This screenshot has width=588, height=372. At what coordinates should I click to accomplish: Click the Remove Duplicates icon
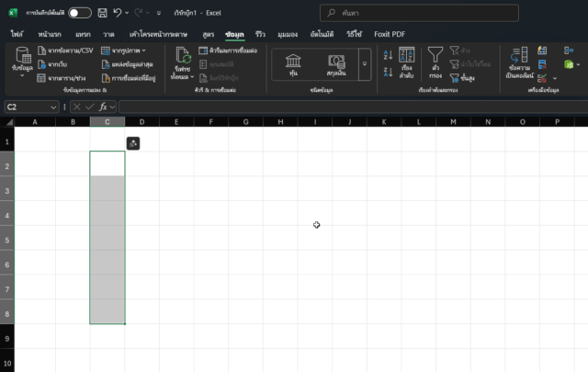point(542,64)
